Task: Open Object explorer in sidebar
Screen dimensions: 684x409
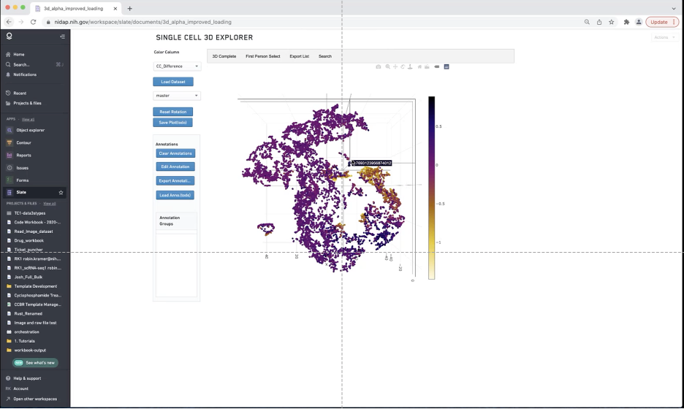Action: 30,130
